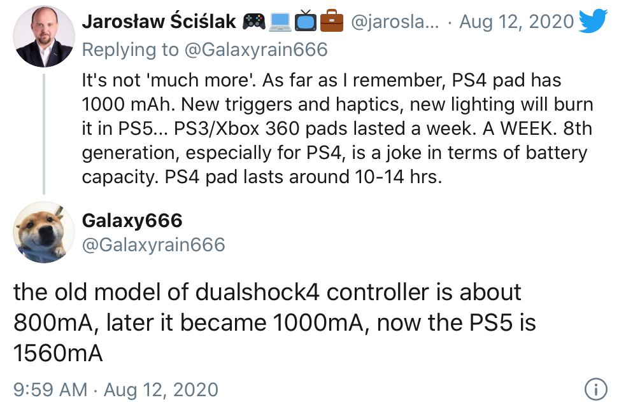The height and width of the screenshot is (407, 619).
Task: Click the '1560mA' line of the tweet
Action: point(58,353)
